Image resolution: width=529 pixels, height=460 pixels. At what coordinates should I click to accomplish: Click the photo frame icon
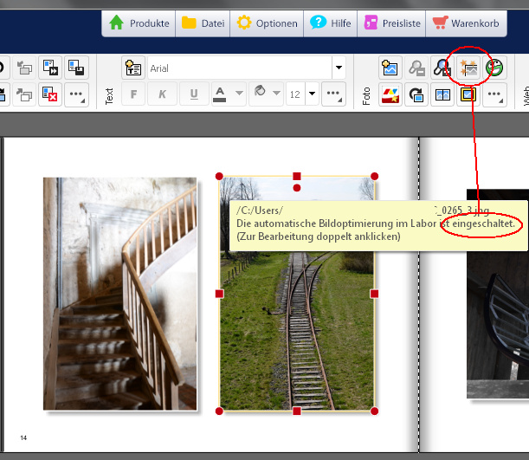pyautogui.click(x=468, y=94)
